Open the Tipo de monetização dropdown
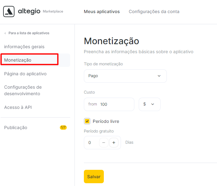Viewport: 217px width, 186px height. (125, 76)
